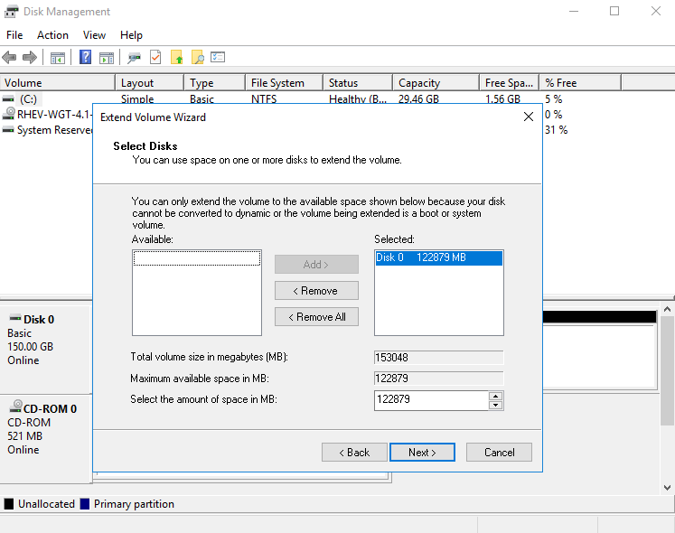The width and height of the screenshot is (675, 533).
Task: Open Help via blue question mark icon
Action: coord(86,58)
